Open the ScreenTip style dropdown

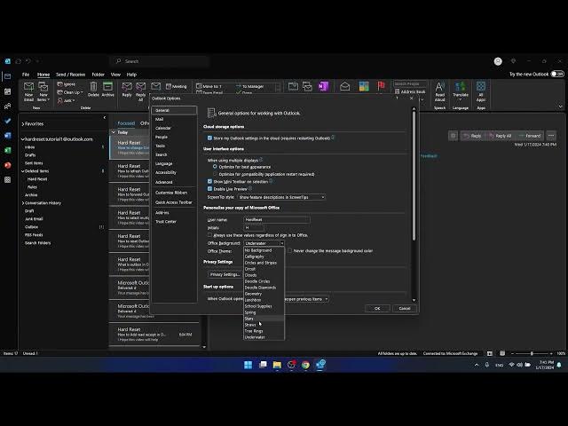281,197
